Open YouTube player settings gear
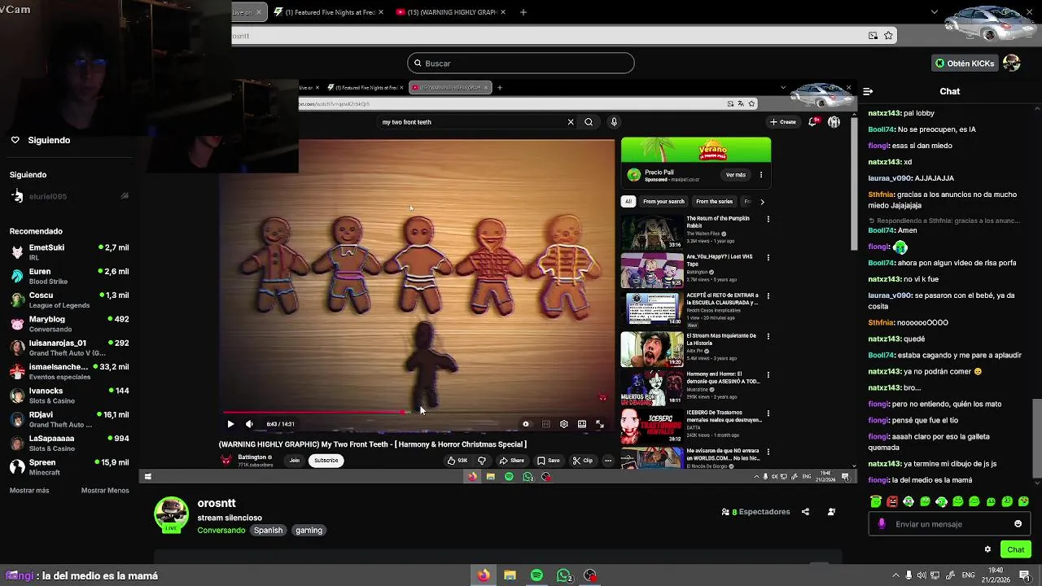Image resolution: width=1042 pixels, height=586 pixels. point(563,424)
